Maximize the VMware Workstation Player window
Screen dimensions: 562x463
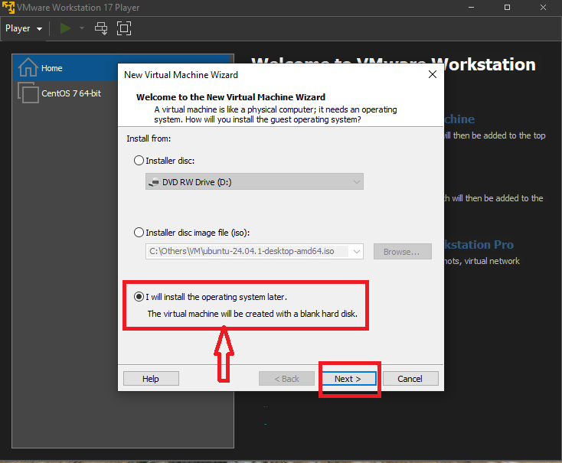(507, 7)
